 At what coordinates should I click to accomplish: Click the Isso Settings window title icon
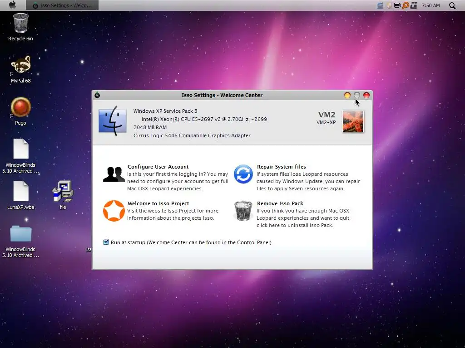pyautogui.click(x=97, y=95)
